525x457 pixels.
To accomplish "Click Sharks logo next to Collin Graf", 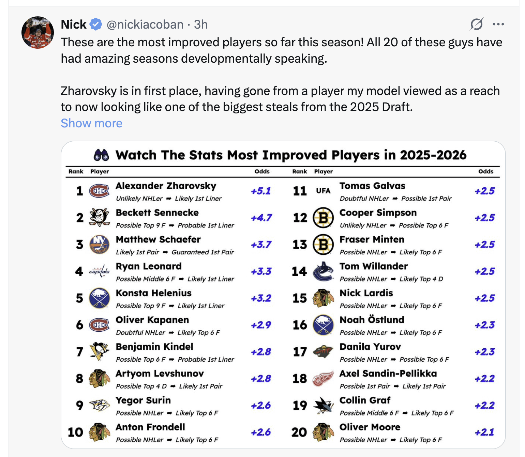I will click(x=323, y=405).
